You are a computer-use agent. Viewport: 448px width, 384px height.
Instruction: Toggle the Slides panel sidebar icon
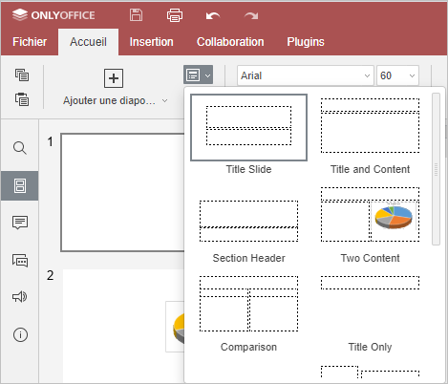(x=20, y=185)
